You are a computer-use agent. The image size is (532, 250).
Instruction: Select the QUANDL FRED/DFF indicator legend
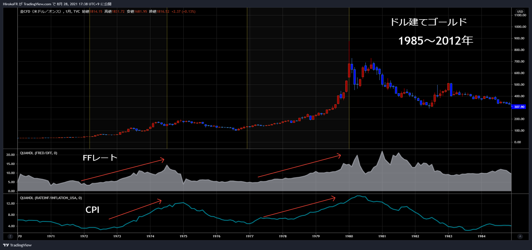(38, 153)
